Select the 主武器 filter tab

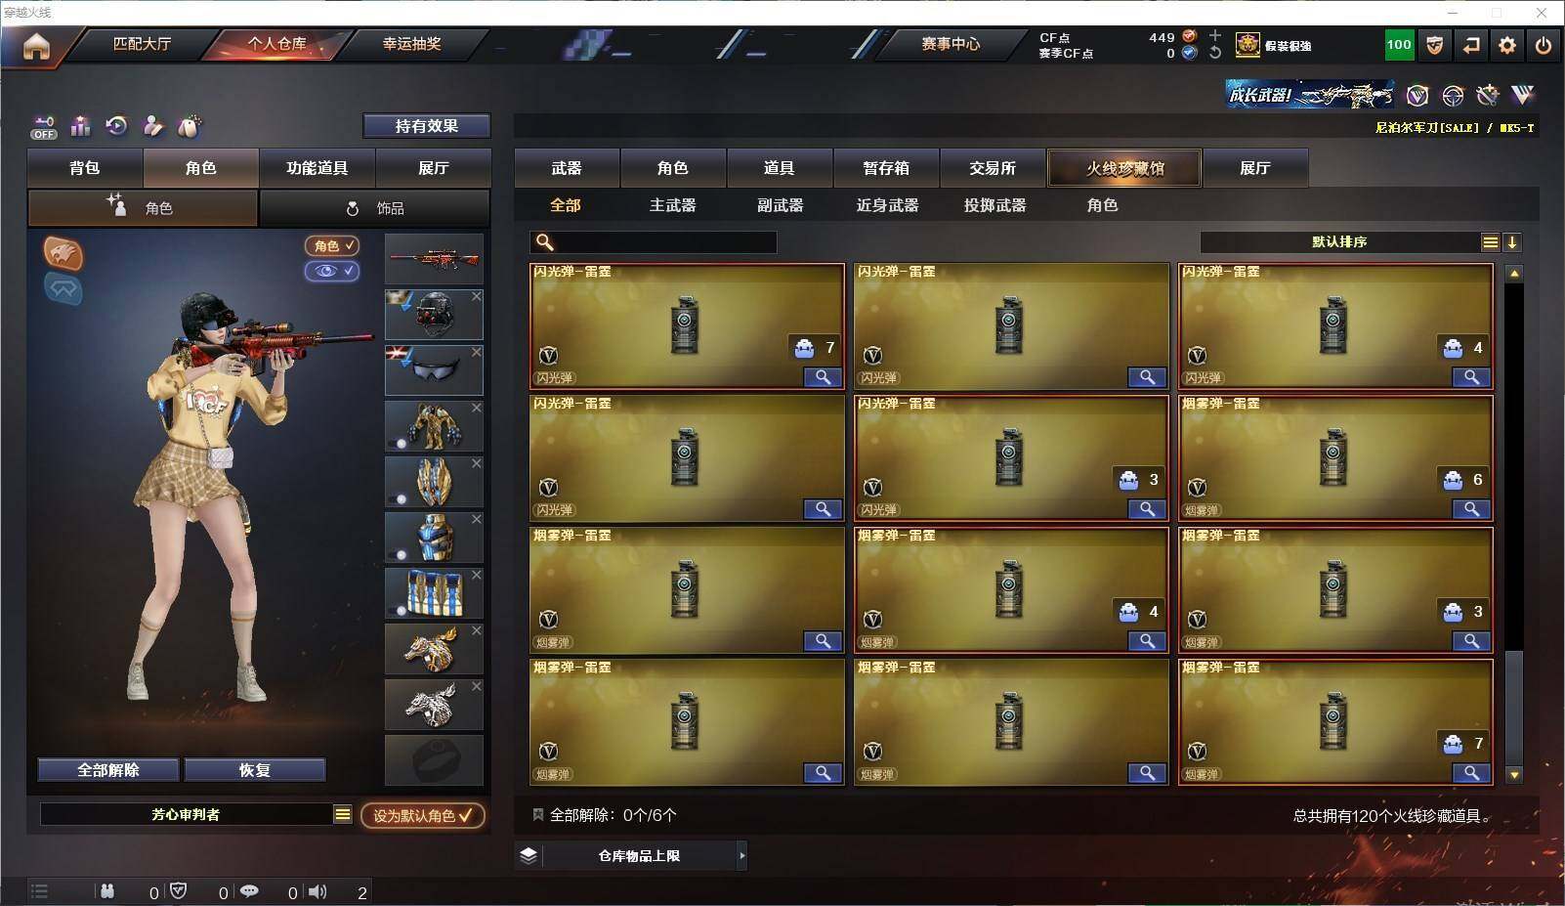(672, 205)
